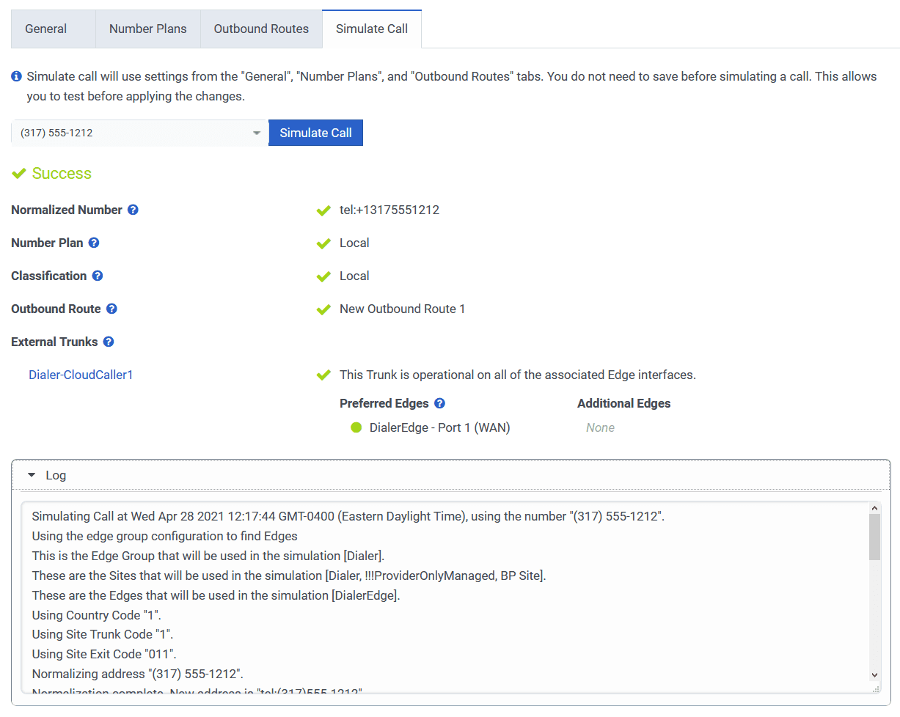Click help icon beside Number Plan
The height and width of the screenshot is (717, 900).
(94, 243)
